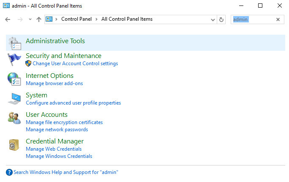This screenshot has width=289, height=182.
Task: Open Change User Account Control settings
Action: pyautogui.click(x=75, y=63)
